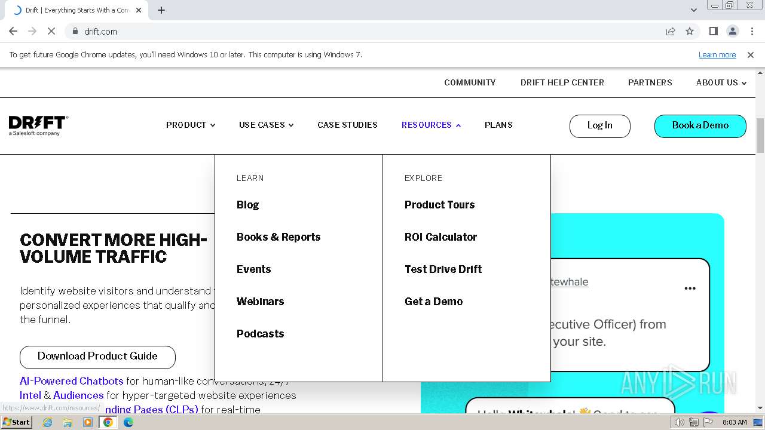The image size is (765, 430).
Task: Click Learn more about Chrome updates
Action: [x=717, y=54]
